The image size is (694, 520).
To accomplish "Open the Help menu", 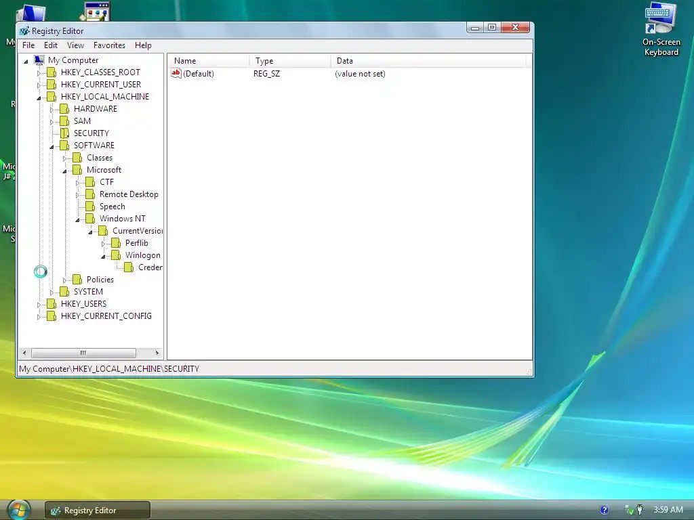I will 143,45.
